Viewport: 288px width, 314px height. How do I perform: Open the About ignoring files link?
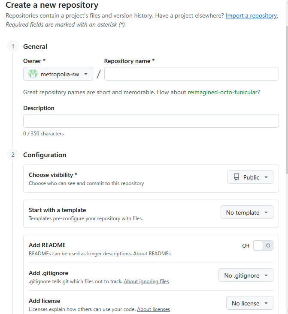(x=146, y=281)
